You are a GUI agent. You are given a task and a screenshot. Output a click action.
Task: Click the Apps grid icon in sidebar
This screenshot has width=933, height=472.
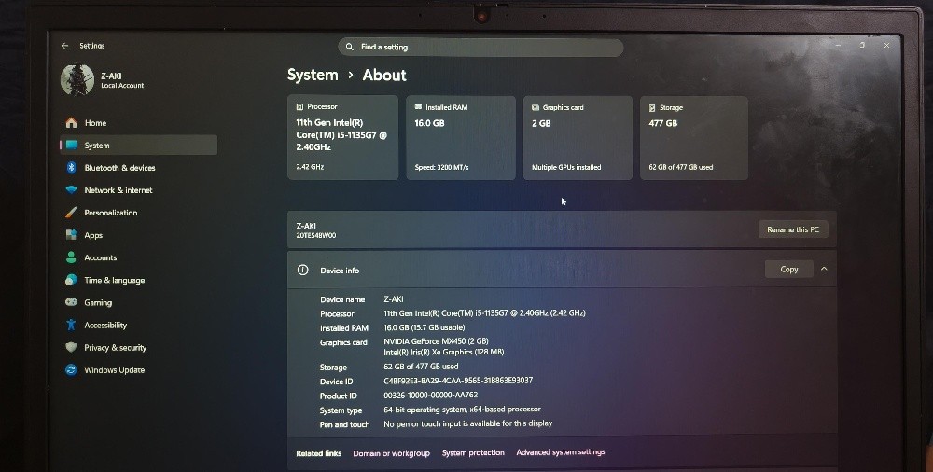(x=72, y=234)
